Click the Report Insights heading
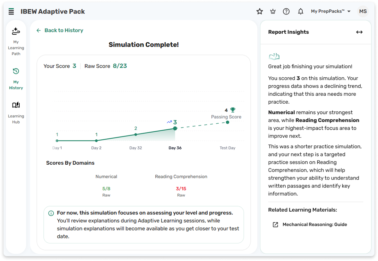Screen dimensions: 378x261 [288, 32]
